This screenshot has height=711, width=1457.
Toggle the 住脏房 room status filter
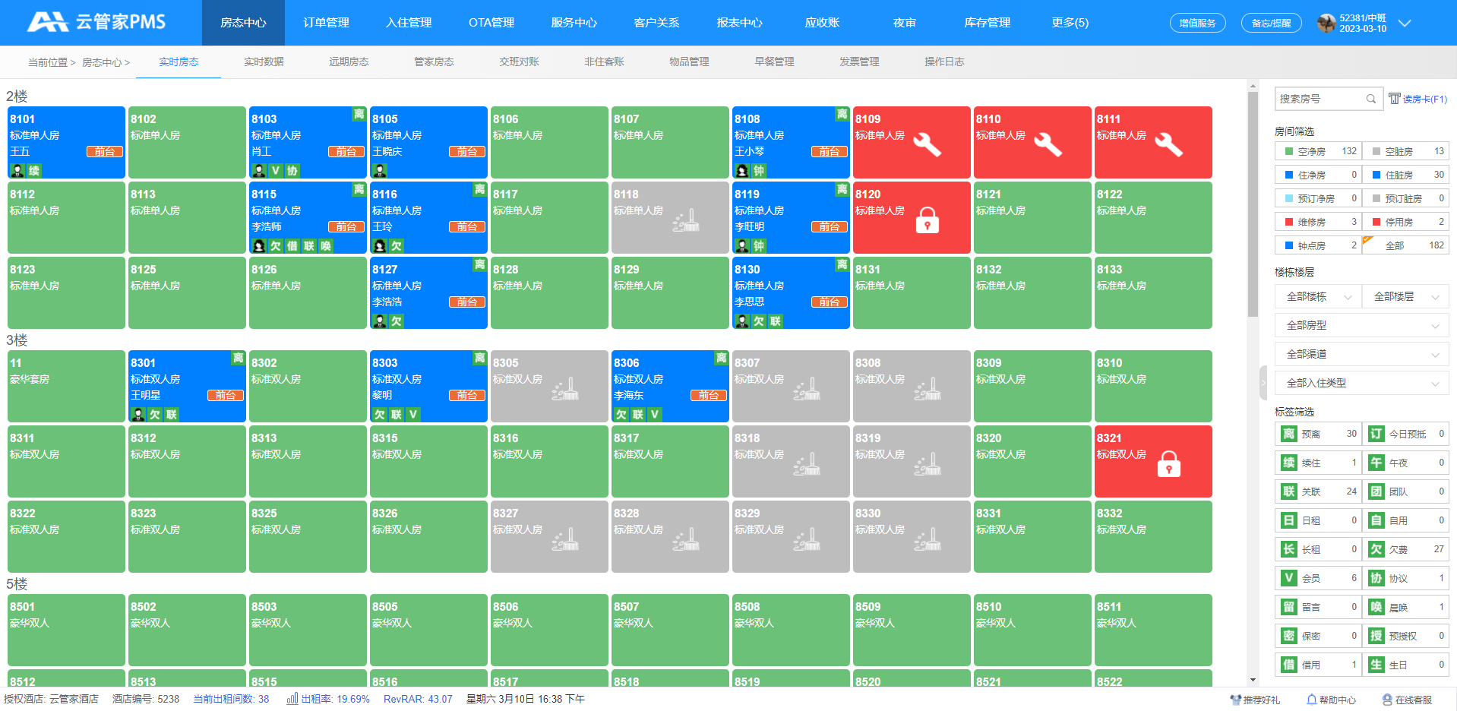click(1405, 175)
